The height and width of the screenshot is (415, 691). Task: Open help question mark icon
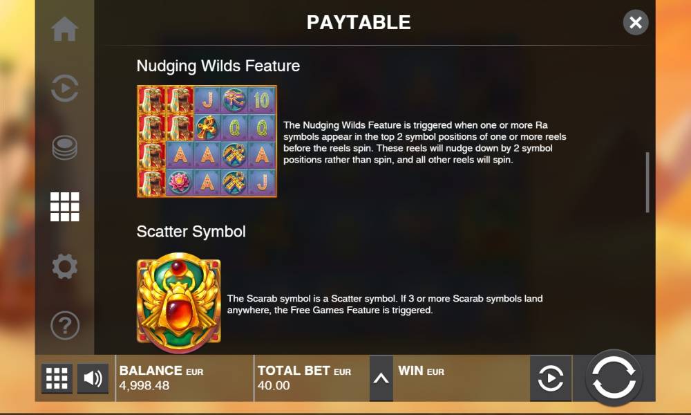click(65, 326)
